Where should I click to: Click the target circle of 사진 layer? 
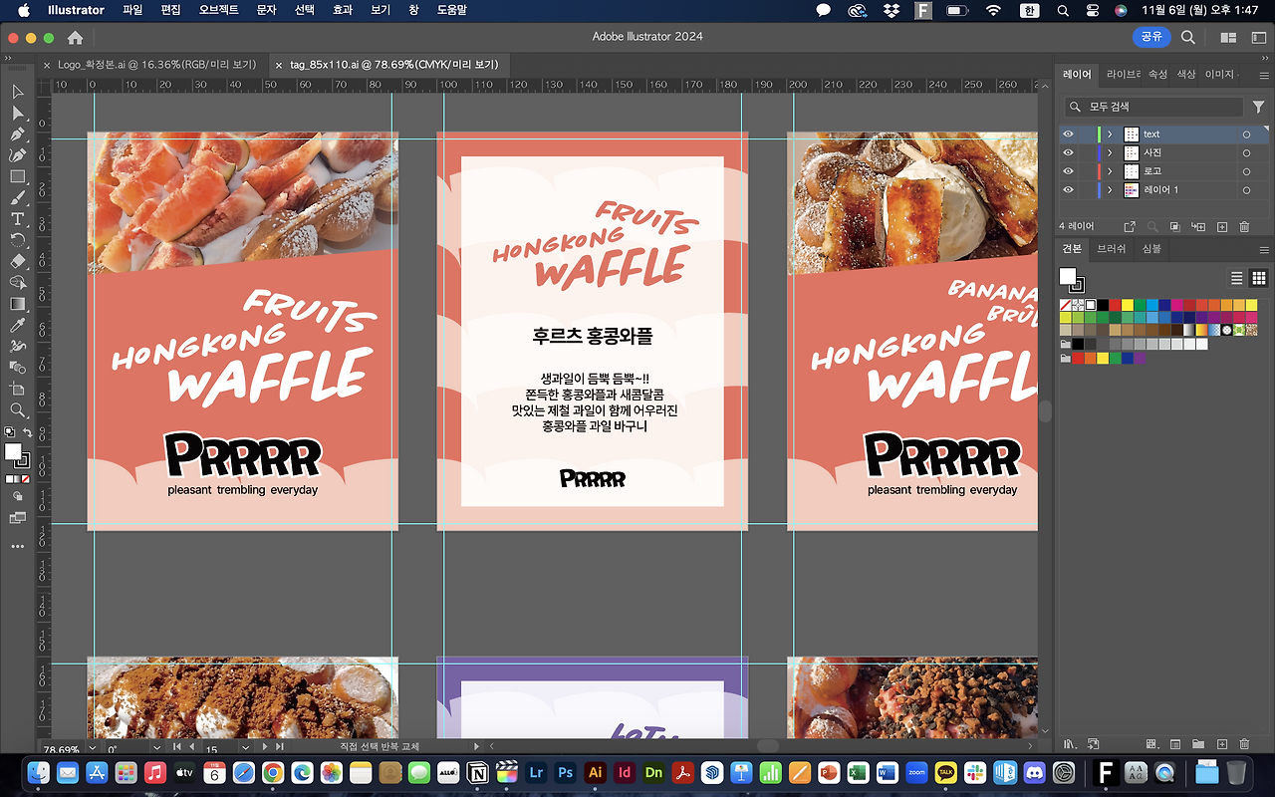tap(1246, 152)
